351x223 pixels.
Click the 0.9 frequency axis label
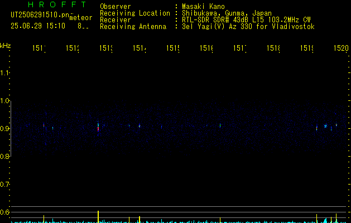(x=4, y=128)
